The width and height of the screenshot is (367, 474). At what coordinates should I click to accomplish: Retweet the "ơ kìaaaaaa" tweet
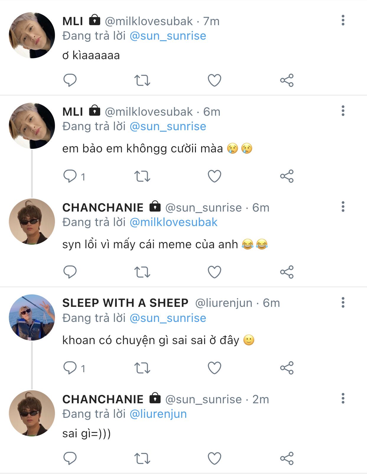click(x=142, y=80)
